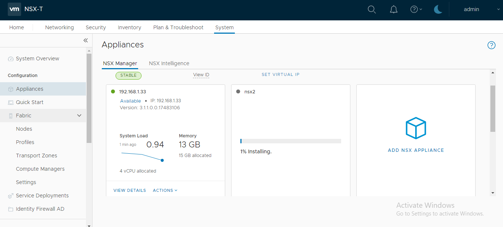Click ADD NSX APPLIANCE label
503x227 pixels.
(416, 150)
